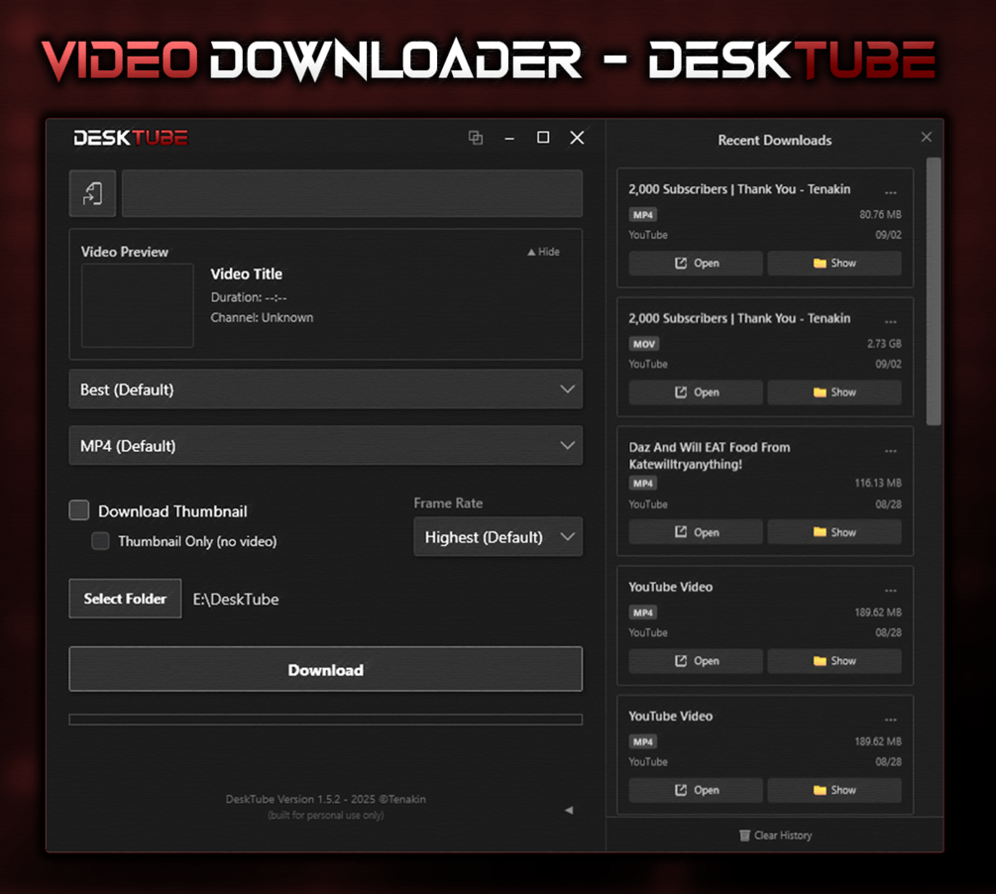Maximize the DeskTube window
The height and width of the screenshot is (894, 996).
click(x=543, y=137)
